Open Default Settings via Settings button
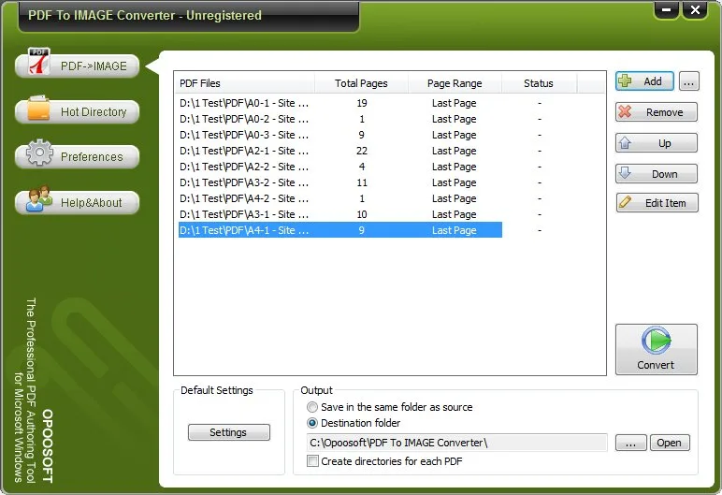 click(x=229, y=432)
